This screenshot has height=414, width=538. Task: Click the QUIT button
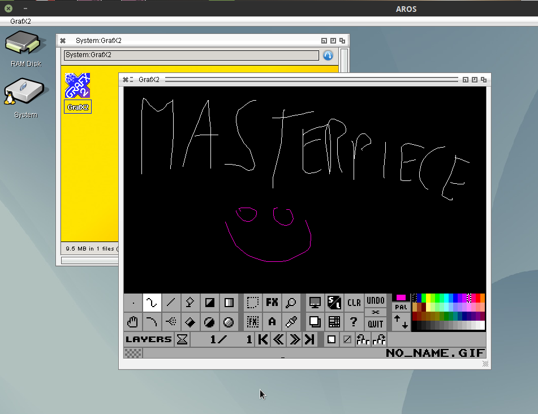[376, 324]
